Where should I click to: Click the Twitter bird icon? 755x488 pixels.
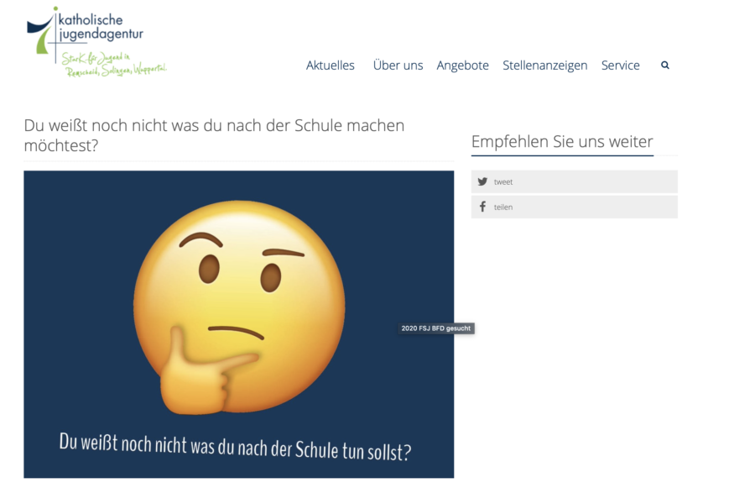click(482, 181)
